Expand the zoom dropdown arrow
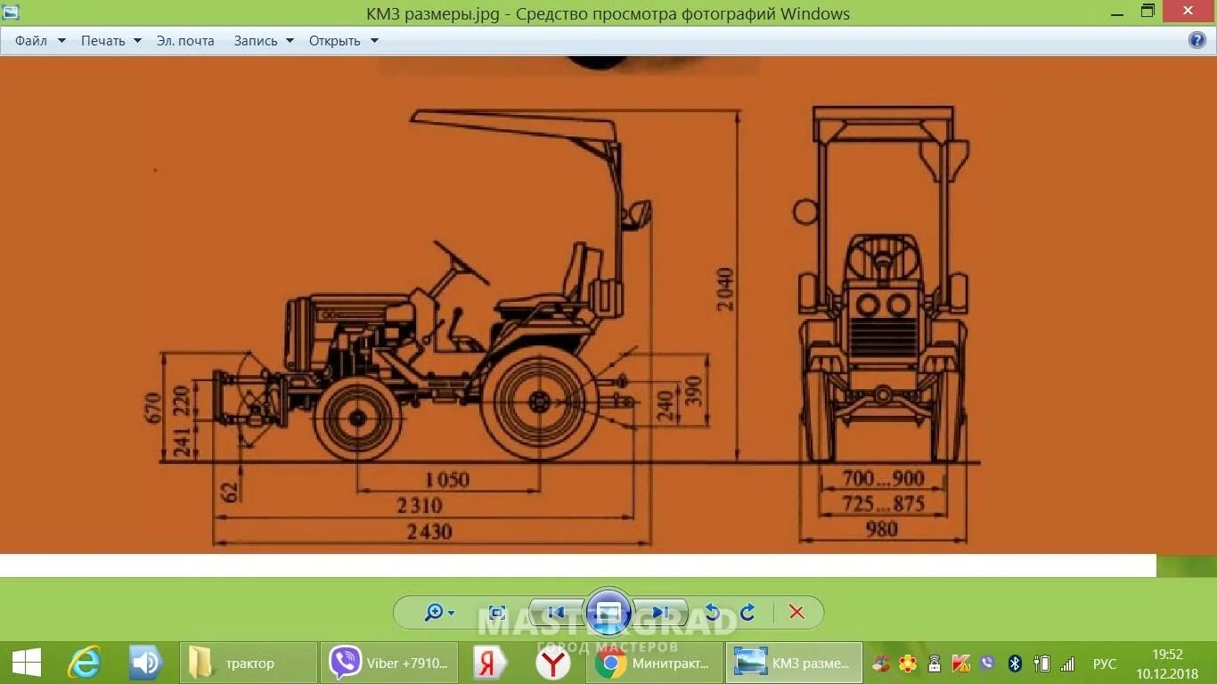The width and height of the screenshot is (1217, 684). [451, 613]
